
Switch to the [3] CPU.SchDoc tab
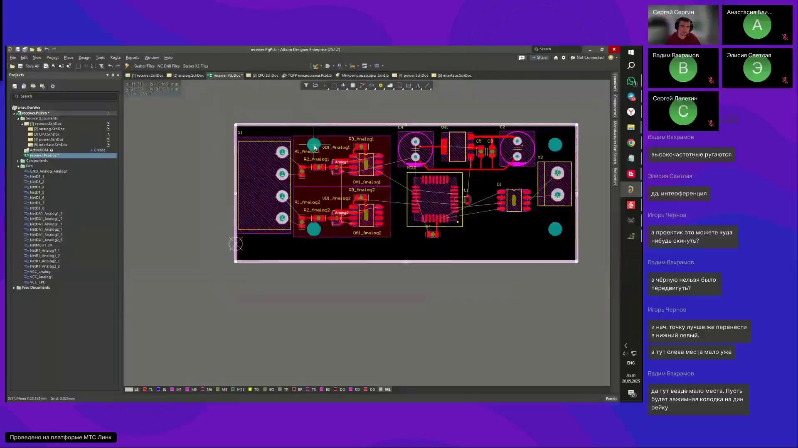click(x=265, y=75)
